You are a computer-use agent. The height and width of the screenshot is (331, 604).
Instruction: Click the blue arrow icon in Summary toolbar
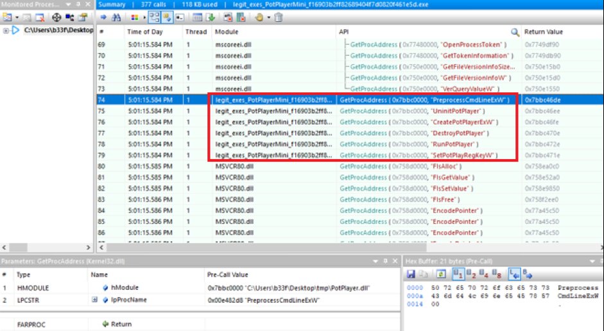(103, 17)
